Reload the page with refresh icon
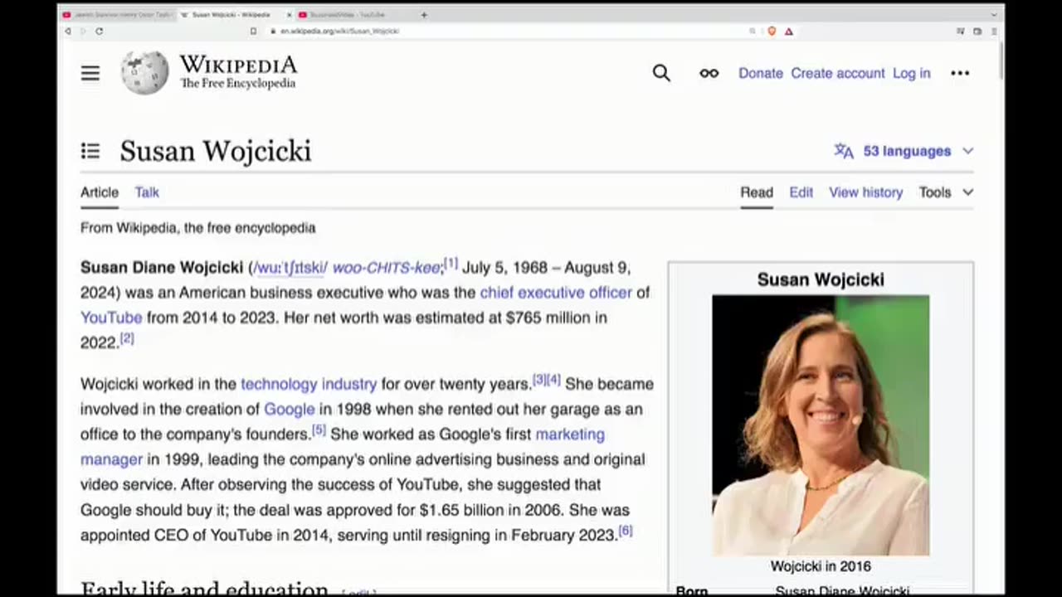1062x597 pixels. tap(99, 31)
